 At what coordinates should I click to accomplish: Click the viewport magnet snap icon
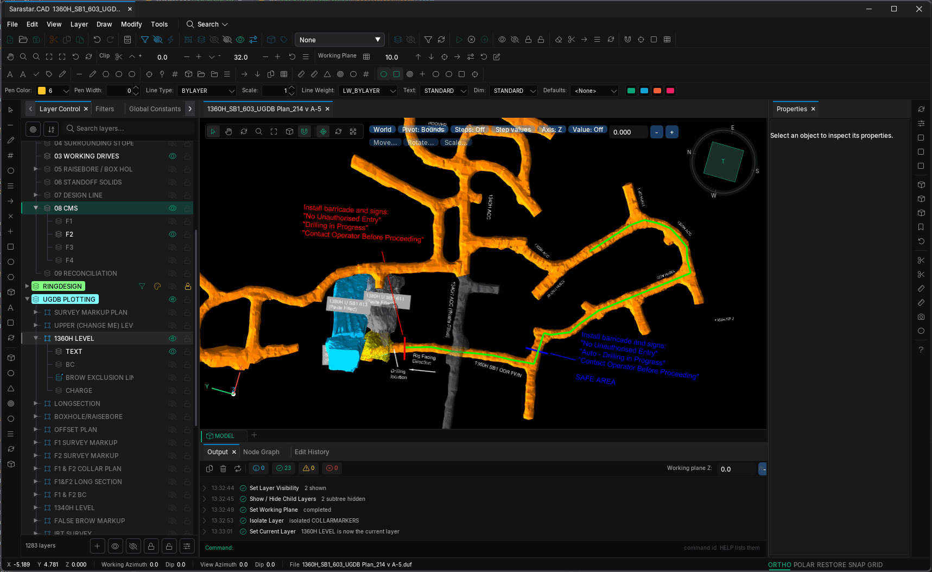pyautogui.click(x=305, y=131)
